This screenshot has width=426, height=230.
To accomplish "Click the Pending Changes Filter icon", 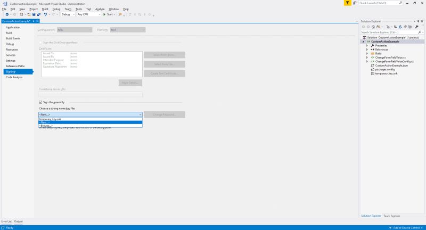I will [388, 27].
